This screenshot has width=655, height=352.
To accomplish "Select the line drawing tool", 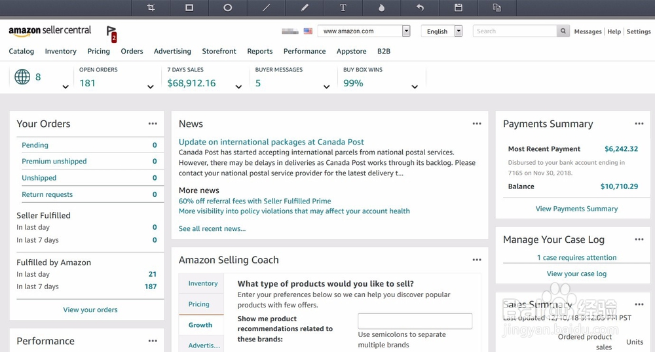I will click(x=266, y=8).
